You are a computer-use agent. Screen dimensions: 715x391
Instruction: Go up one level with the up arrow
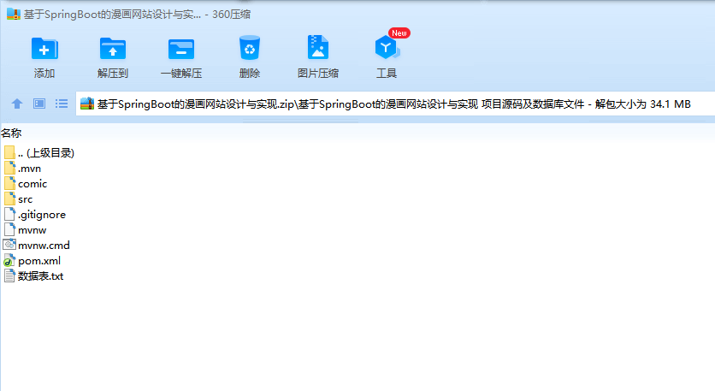coord(17,104)
